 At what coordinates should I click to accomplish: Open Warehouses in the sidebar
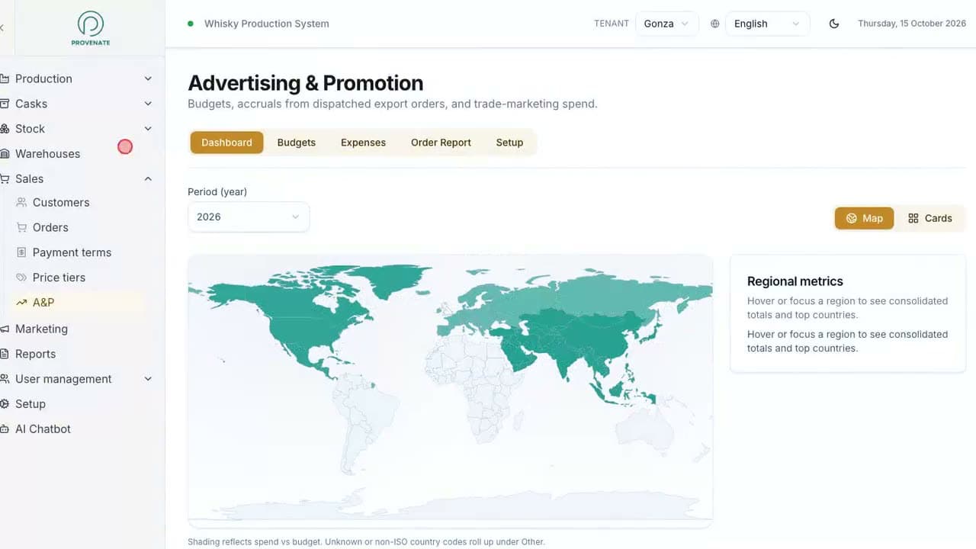(x=47, y=154)
